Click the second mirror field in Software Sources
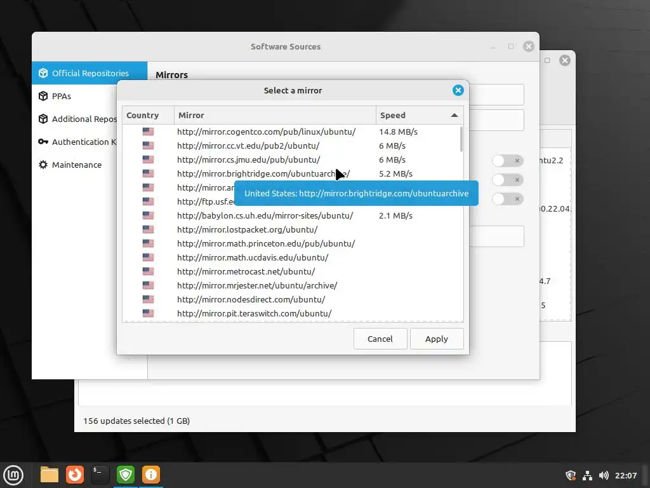Image resolution: width=650 pixels, height=488 pixels. pyautogui.click(x=496, y=120)
